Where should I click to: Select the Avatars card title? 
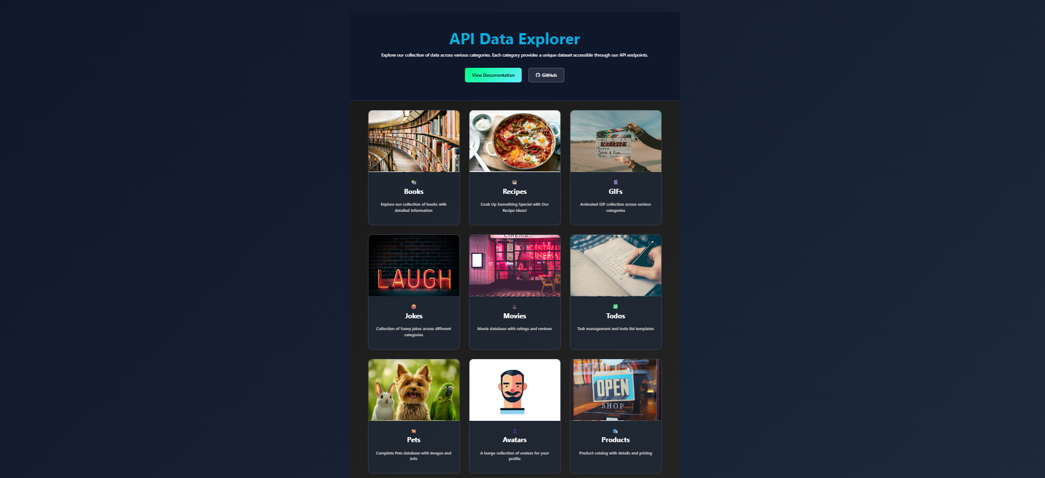coord(515,440)
